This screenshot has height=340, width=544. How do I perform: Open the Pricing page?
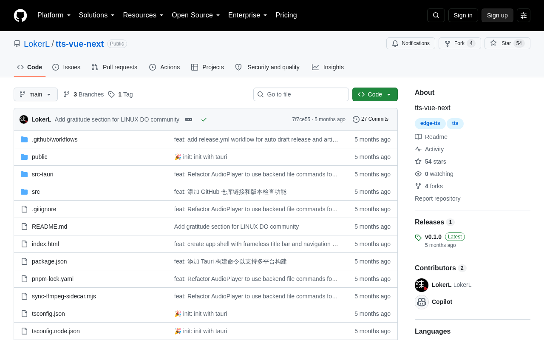click(x=286, y=15)
